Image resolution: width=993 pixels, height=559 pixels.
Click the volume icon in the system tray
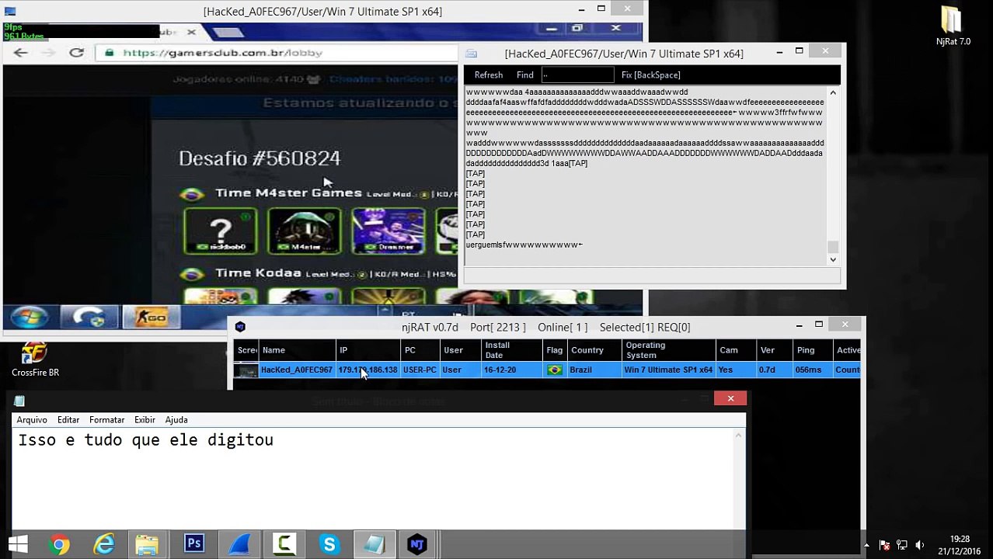click(x=919, y=545)
